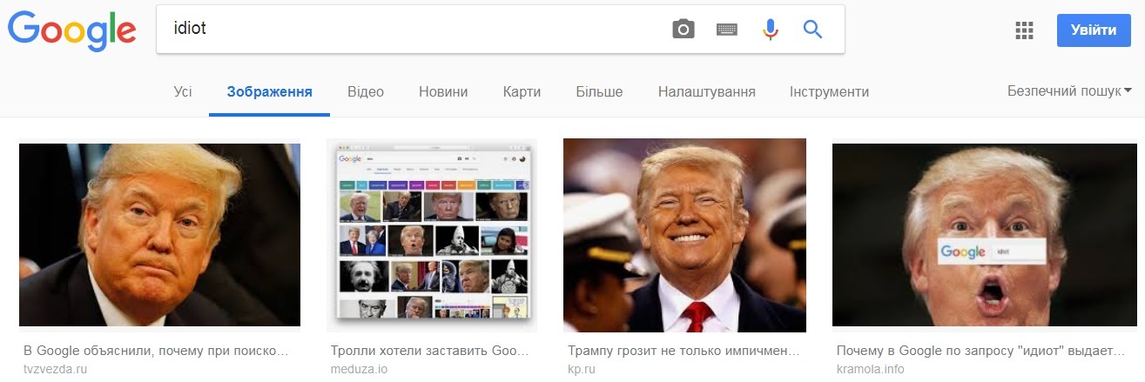The width and height of the screenshot is (1145, 382).
Task: Click the Увійти sign-in button
Action: tap(1094, 30)
